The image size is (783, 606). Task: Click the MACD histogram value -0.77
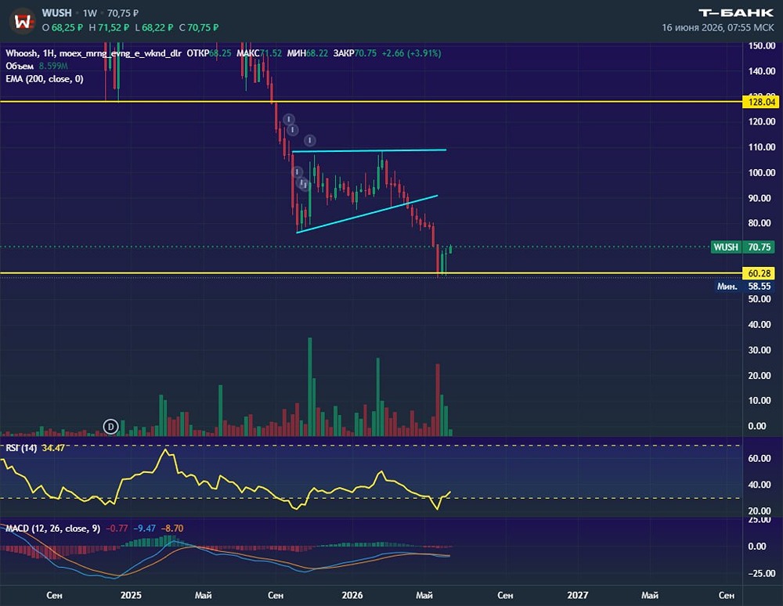click(x=117, y=528)
